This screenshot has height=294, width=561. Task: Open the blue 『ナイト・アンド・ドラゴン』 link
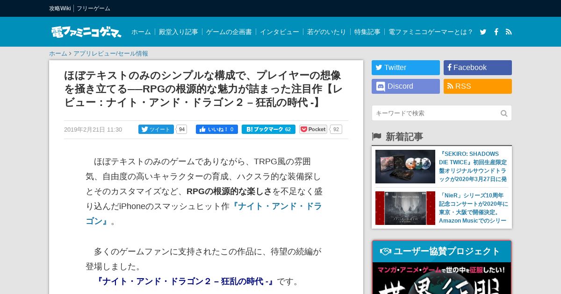(x=204, y=214)
